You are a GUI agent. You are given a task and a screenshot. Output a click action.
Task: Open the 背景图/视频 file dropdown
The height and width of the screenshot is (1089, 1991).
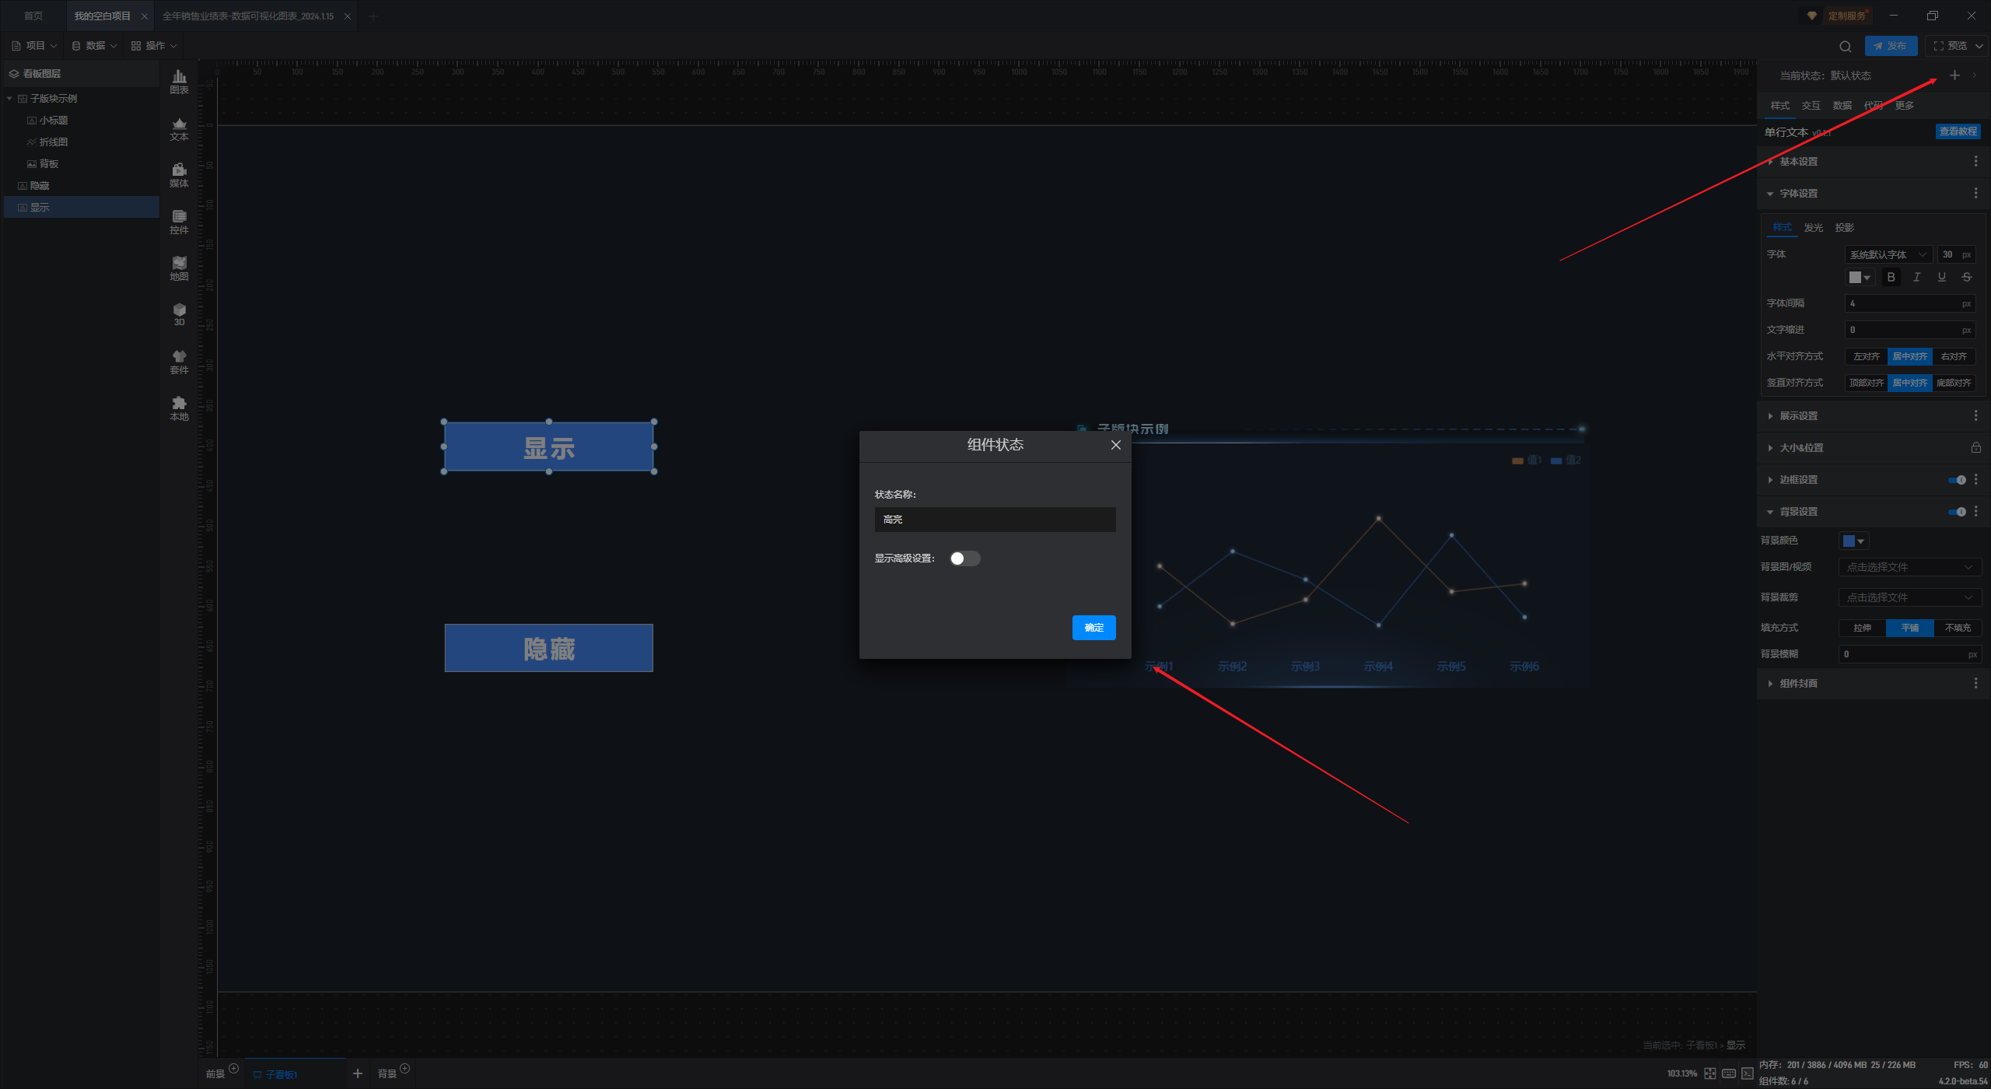(1909, 567)
